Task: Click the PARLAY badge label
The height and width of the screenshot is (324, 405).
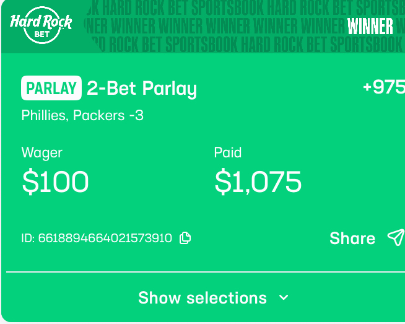Action: click(x=52, y=89)
